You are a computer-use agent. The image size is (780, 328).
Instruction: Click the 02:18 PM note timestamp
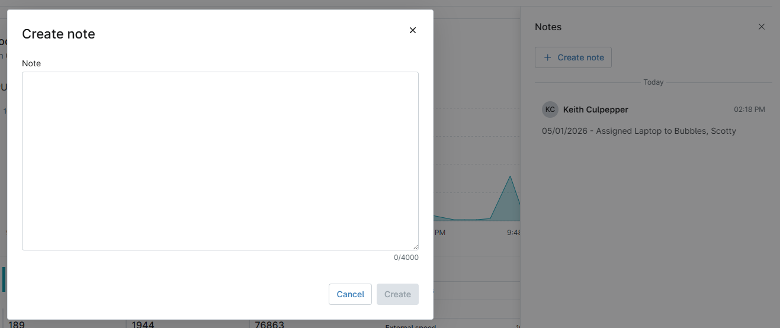pos(749,110)
